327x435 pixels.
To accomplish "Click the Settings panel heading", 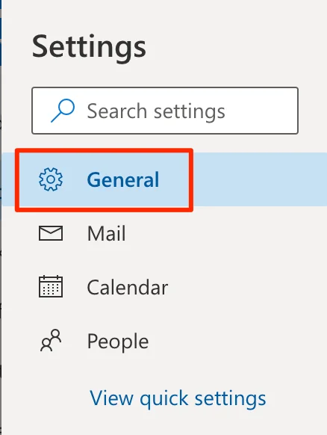I will 89,46.
